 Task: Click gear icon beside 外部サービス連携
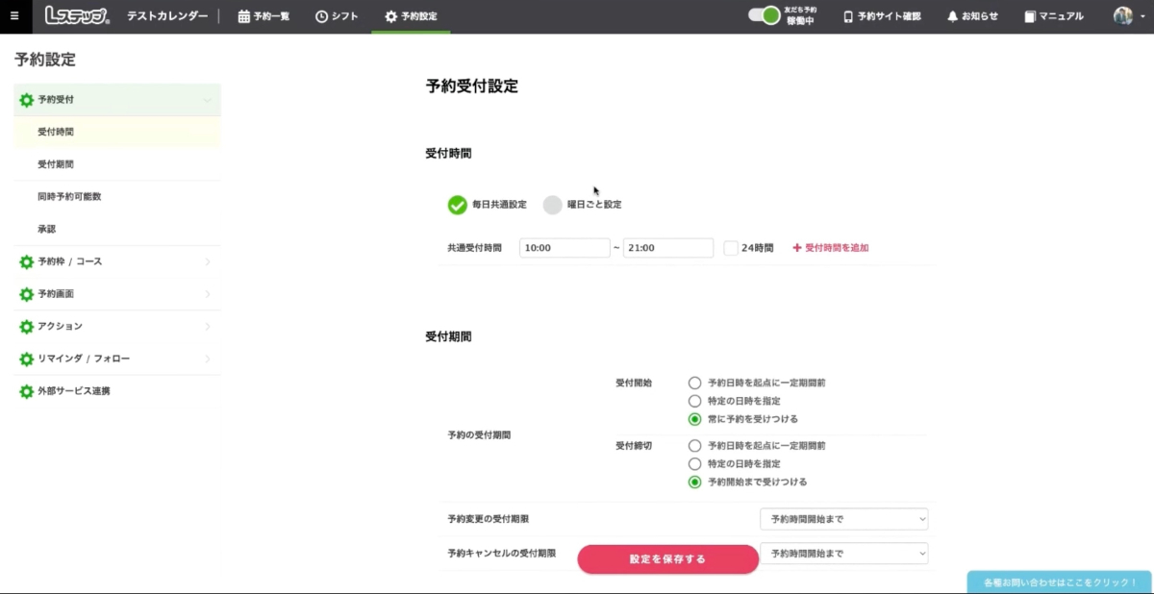(27, 392)
